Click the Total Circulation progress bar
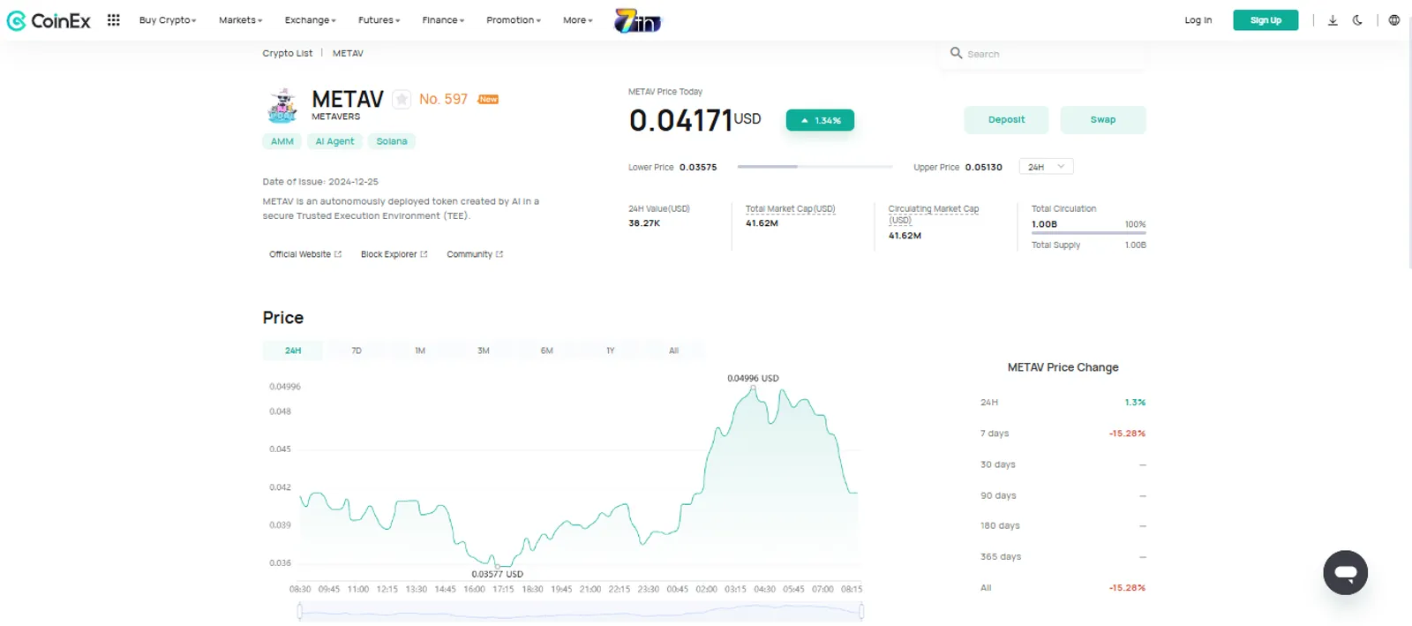 tap(1088, 234)
